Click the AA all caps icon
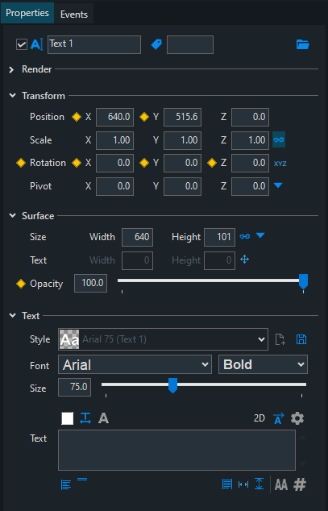This screenshot has height=511, width=328. click(281, 485)
